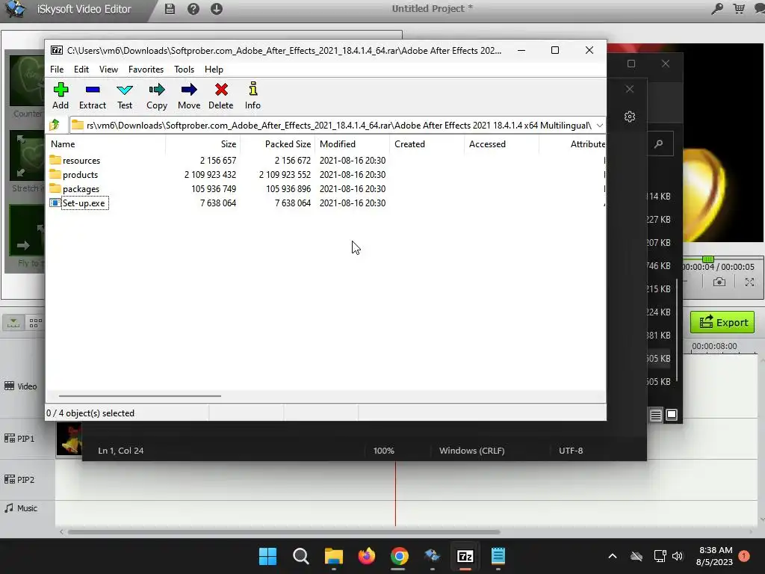Screen dimensions: 765x574
Task: Select the PIP1 track label
Action: click(19, 438)
